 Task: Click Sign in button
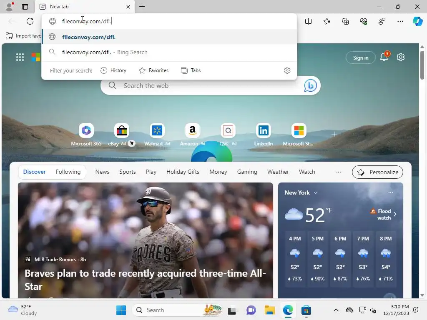(361, 57)
